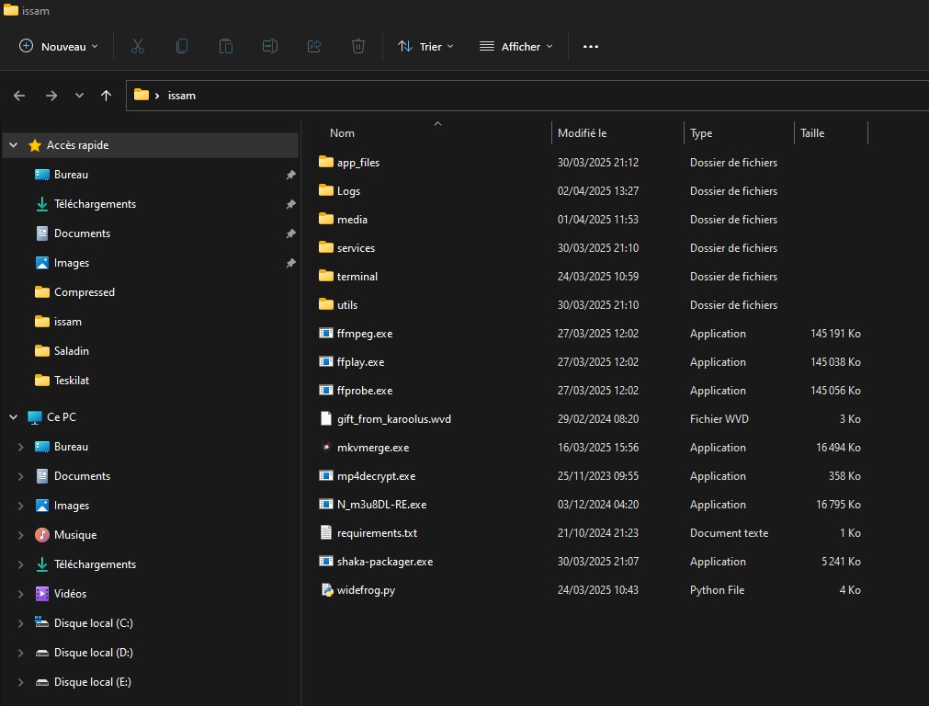Select Téléchargements in quick access

pos(95,204)
